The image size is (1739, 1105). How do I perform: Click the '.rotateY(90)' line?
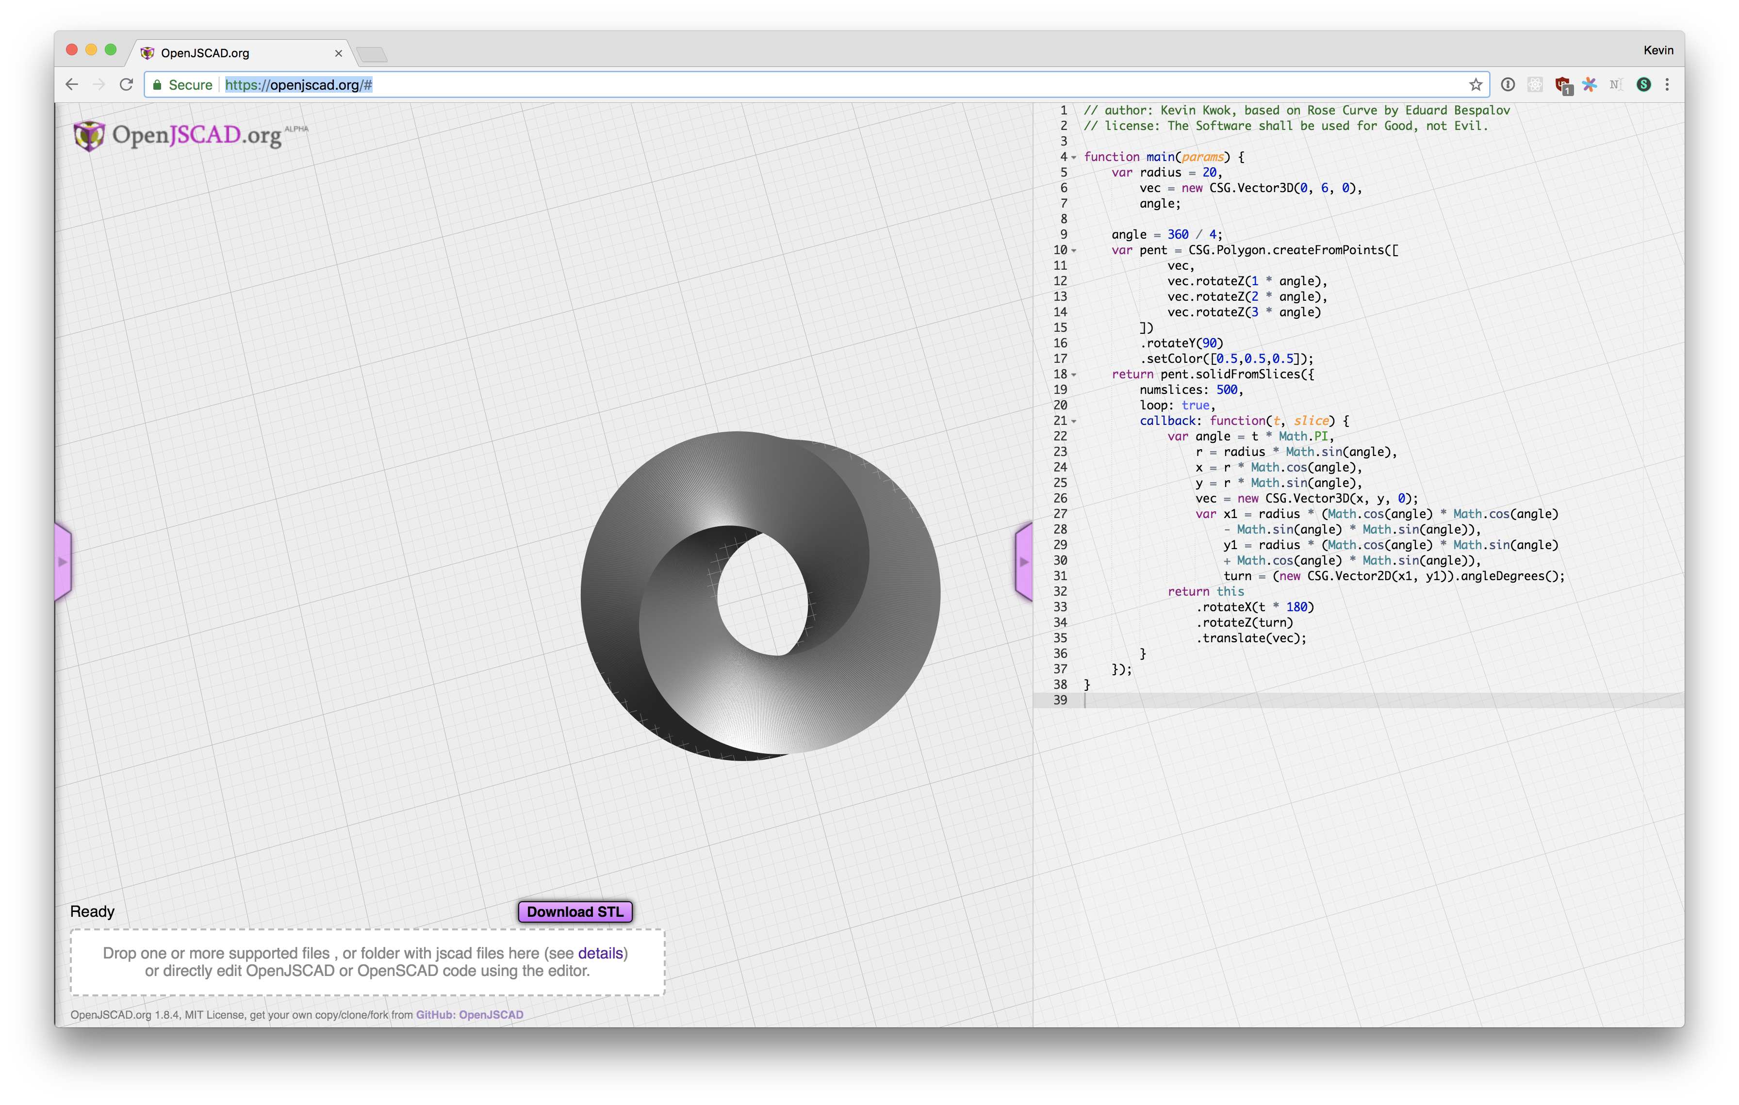click(1181, 343)
